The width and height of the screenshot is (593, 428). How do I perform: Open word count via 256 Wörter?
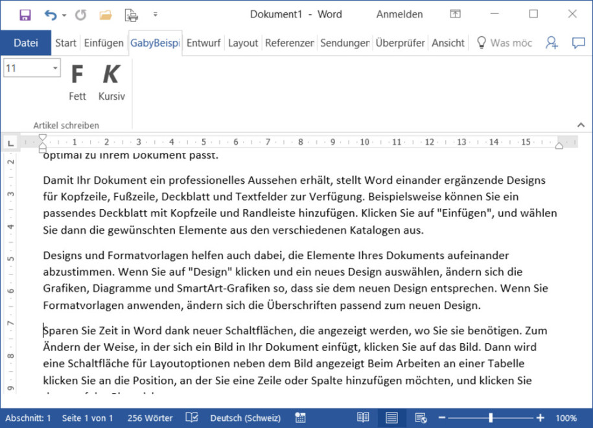click(150, 418)
